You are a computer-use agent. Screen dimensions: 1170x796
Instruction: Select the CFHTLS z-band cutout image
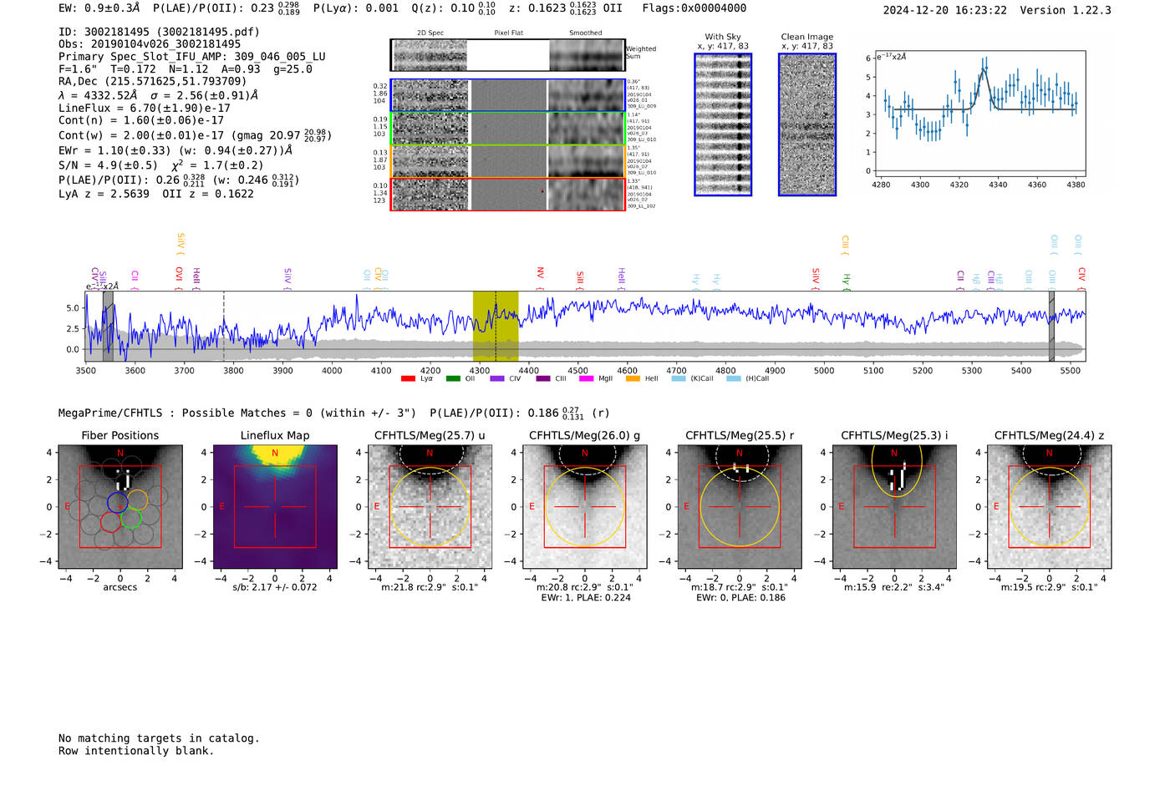tap(1050, 506)
